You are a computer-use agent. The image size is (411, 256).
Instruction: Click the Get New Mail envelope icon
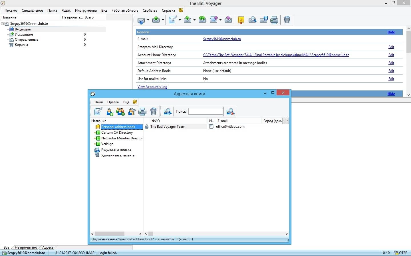(x=141, y=20)
